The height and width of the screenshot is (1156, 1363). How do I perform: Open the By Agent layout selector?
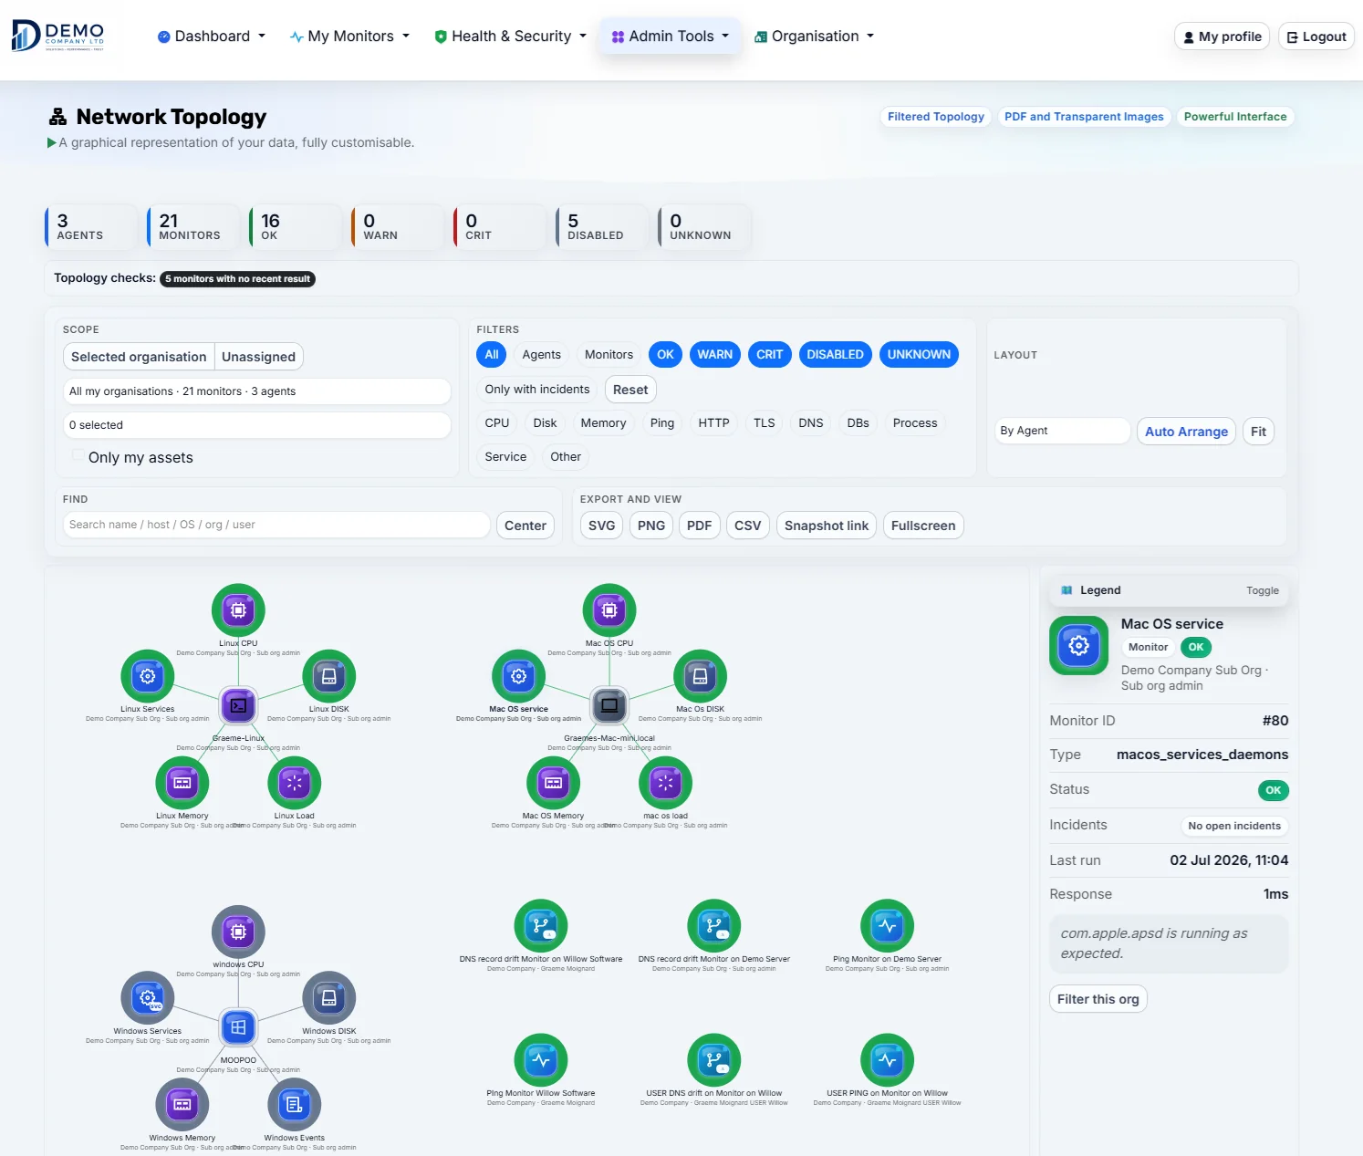1062,431
